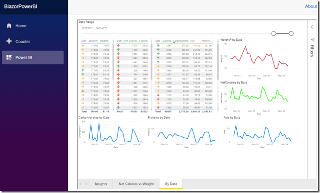Screen dimensions: 320x193
Task: Click green up arrow in 177.00 weight row
Action: (x=83, y=70)
